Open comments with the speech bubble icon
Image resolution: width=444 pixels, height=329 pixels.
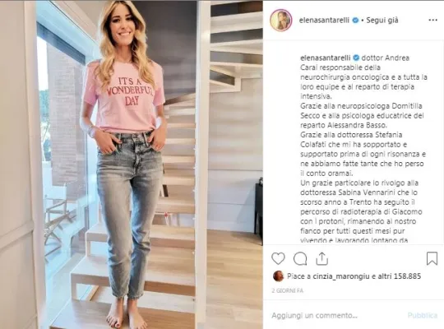pos(300,258)
